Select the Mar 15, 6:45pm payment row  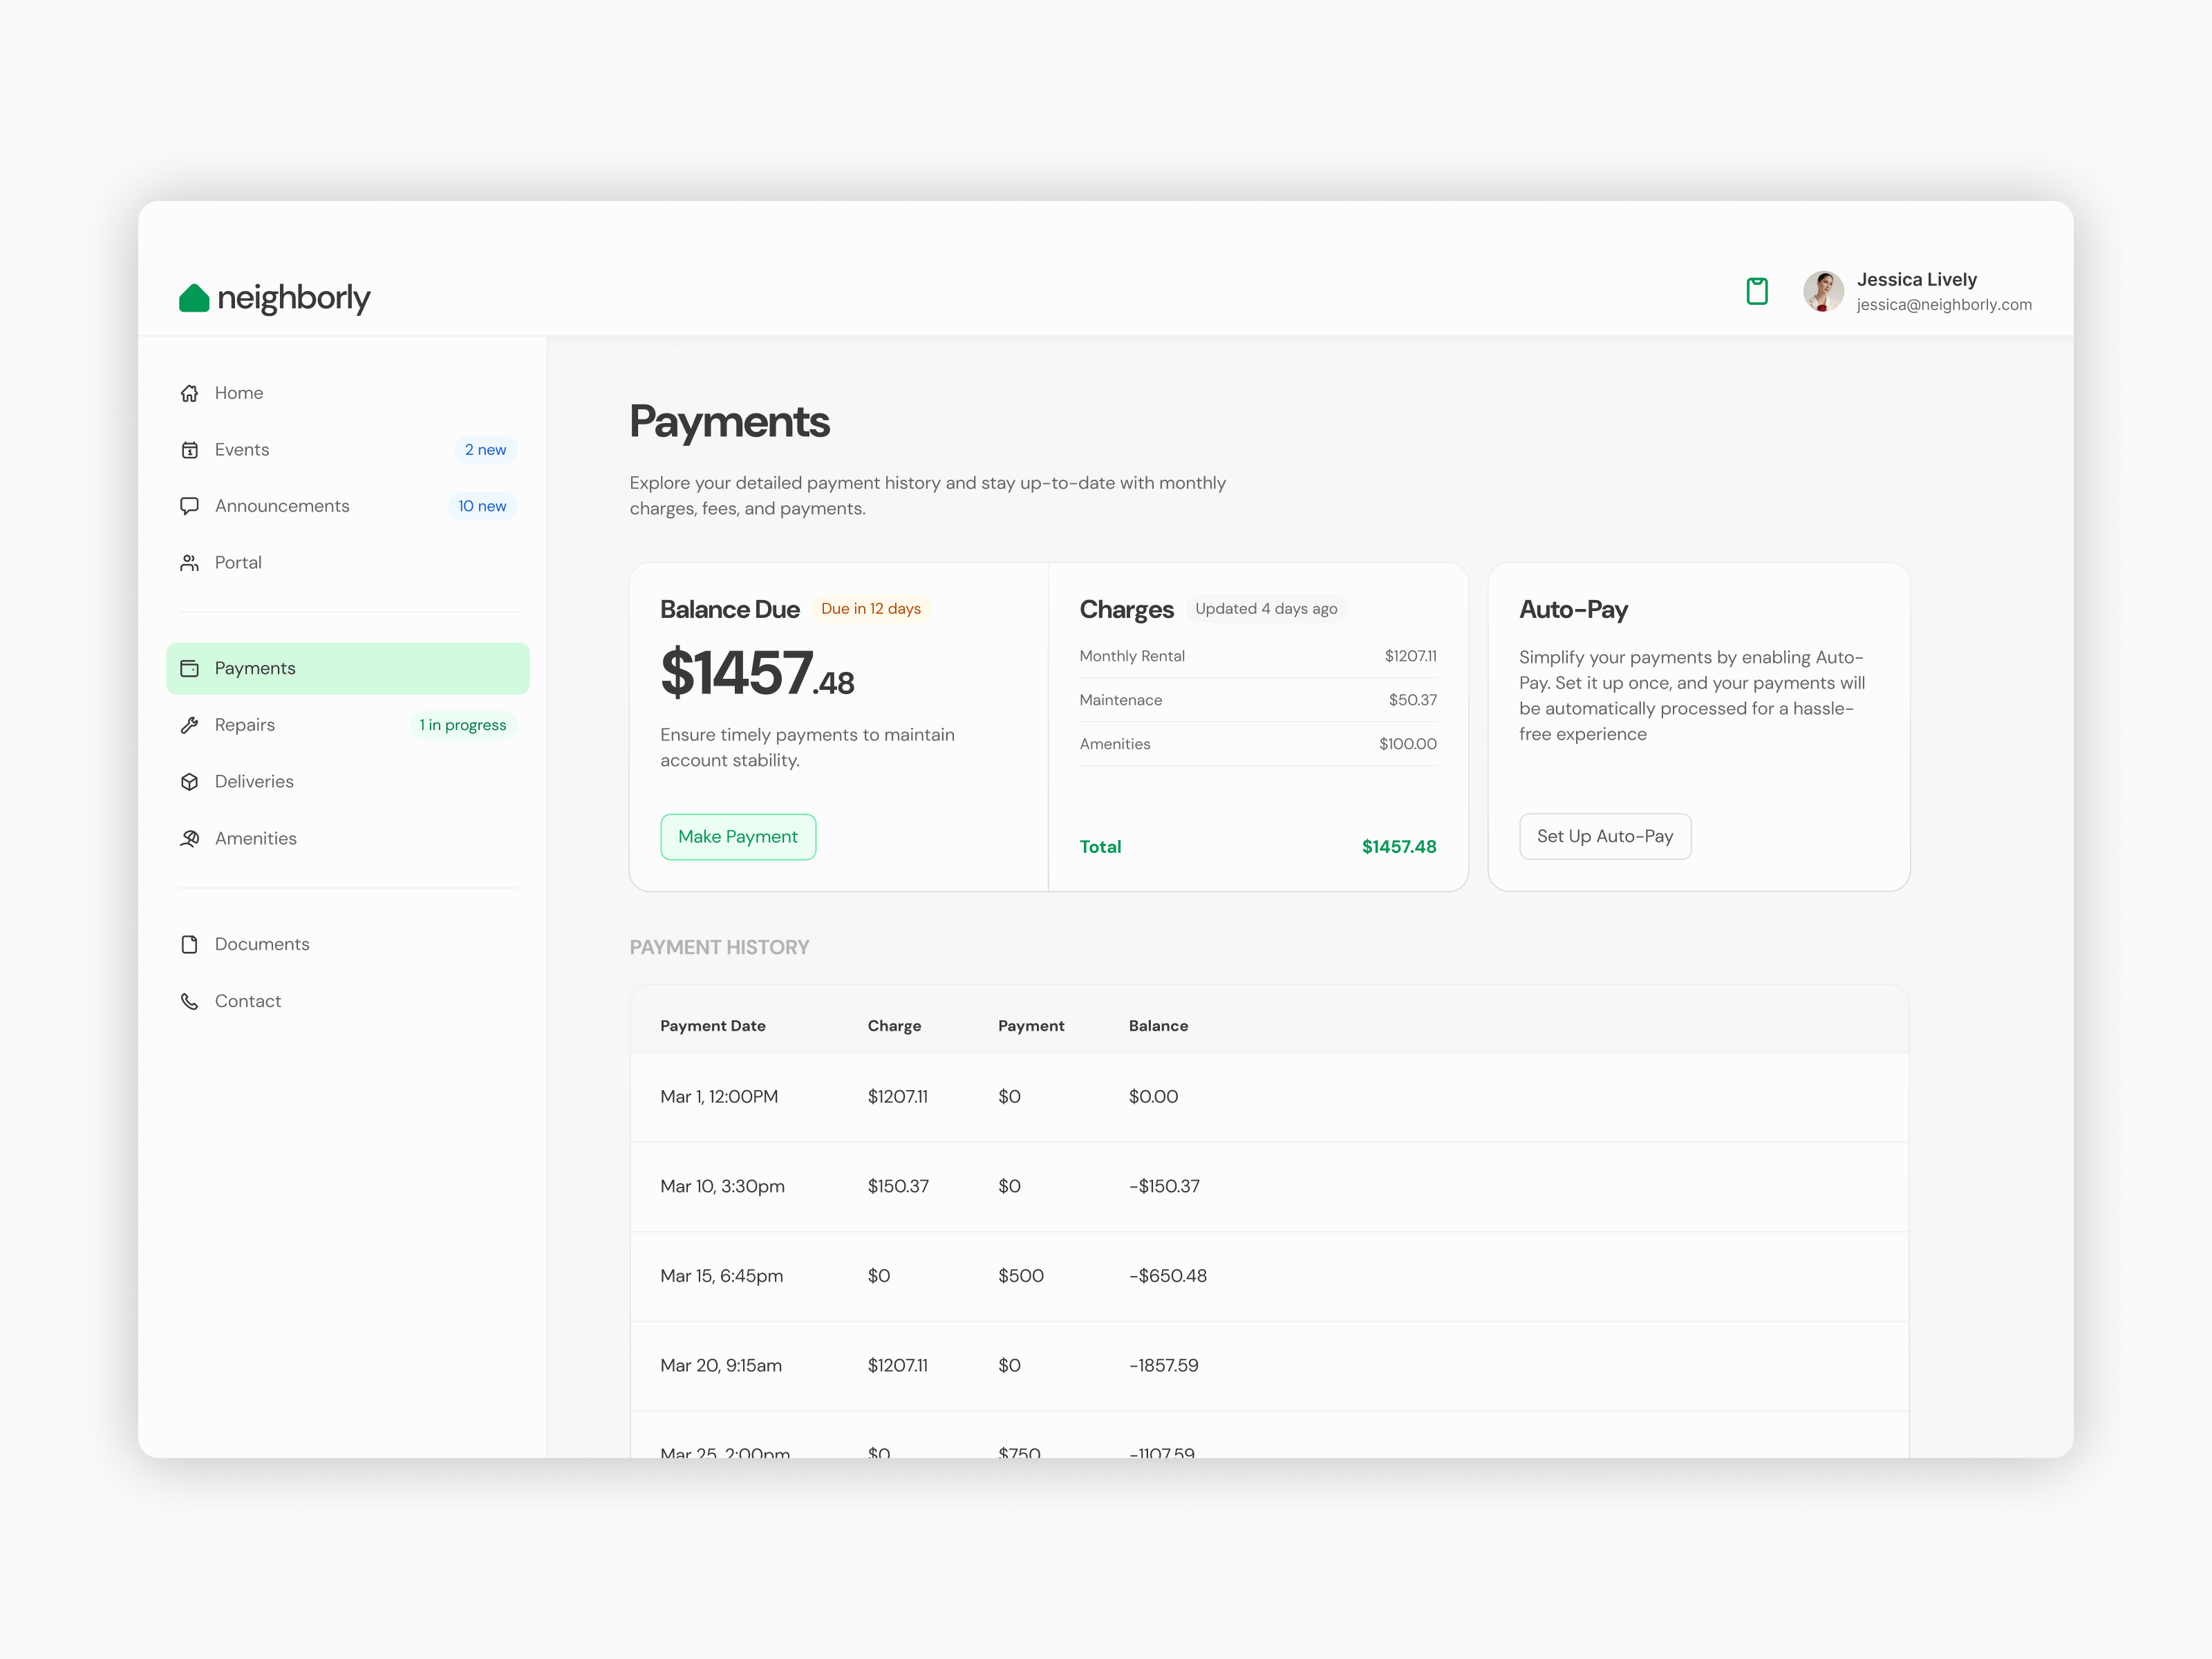coord(1268,1276)
